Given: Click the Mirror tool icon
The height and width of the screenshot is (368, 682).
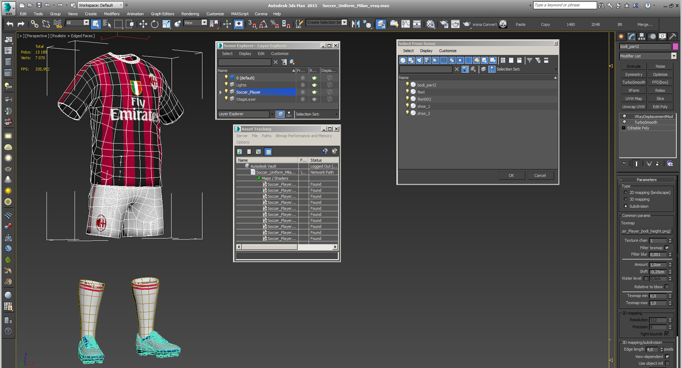Looking at the screenshot, I should tap(356, 24).
